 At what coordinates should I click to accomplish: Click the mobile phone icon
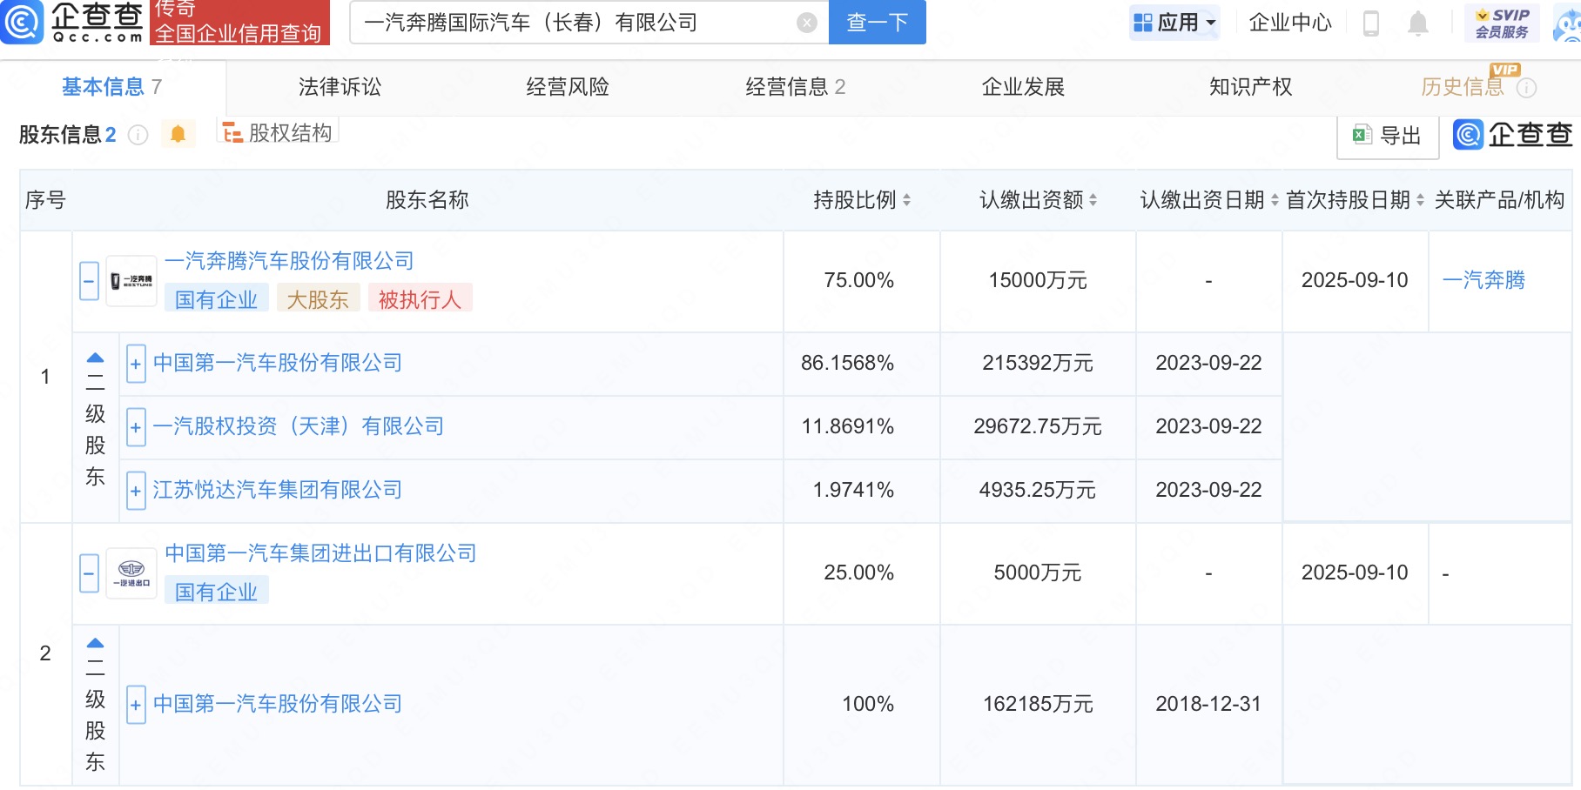[1370, 23]
